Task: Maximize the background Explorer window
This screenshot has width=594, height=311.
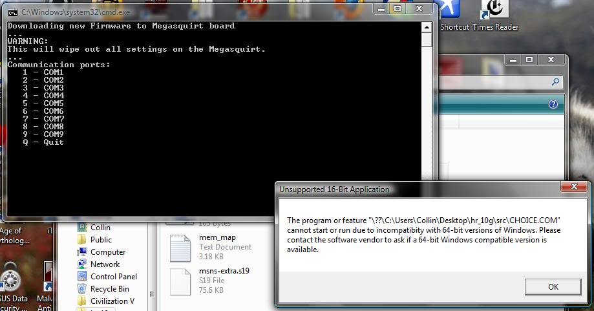Action: tap(529, 60)
